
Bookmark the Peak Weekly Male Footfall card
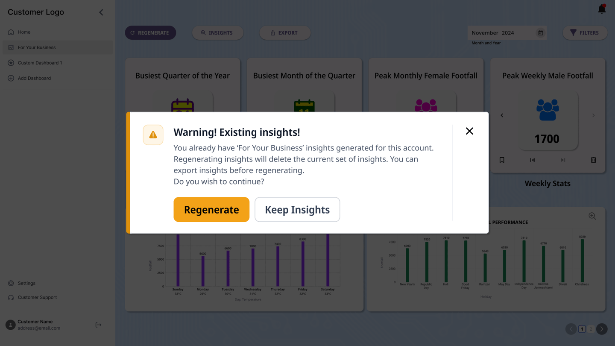[502, 160]
